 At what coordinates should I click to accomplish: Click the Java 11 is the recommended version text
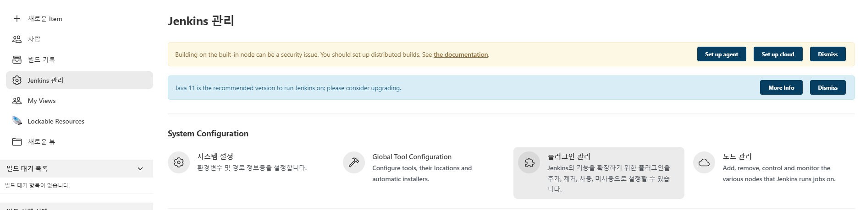[x=288, y=88]
